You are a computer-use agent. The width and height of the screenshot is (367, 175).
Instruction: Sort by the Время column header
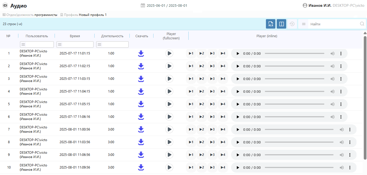click(75, 36)
